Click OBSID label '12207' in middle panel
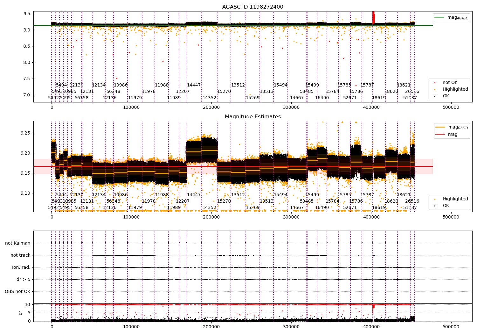This screenshot has width=477, height=334. [183, 201]
